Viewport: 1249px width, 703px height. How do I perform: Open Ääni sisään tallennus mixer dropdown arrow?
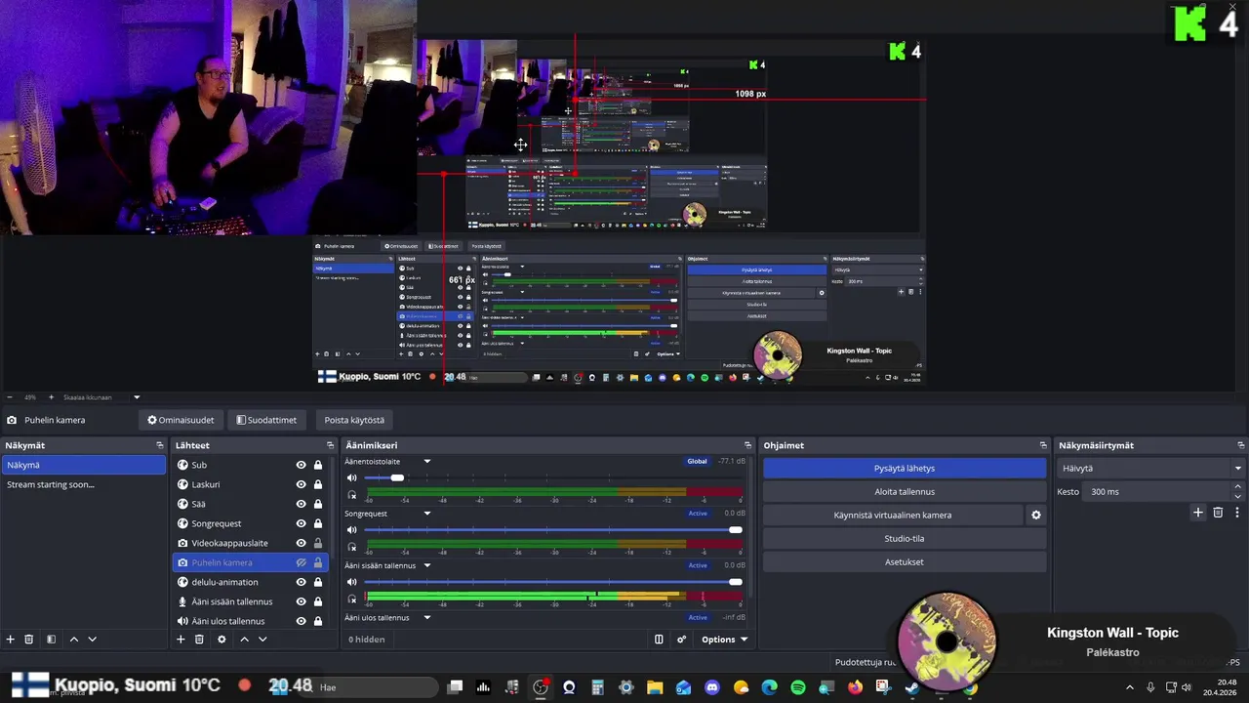[426, 565]
